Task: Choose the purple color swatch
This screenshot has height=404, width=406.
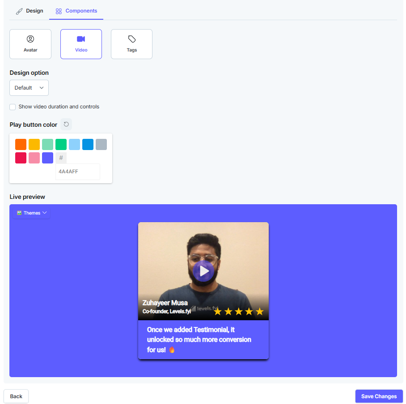Action: (48, 158)
